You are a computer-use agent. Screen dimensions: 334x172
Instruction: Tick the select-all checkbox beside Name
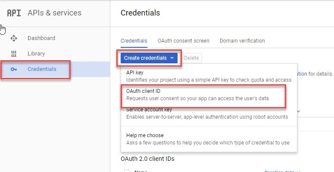click(x=127, y=171)
